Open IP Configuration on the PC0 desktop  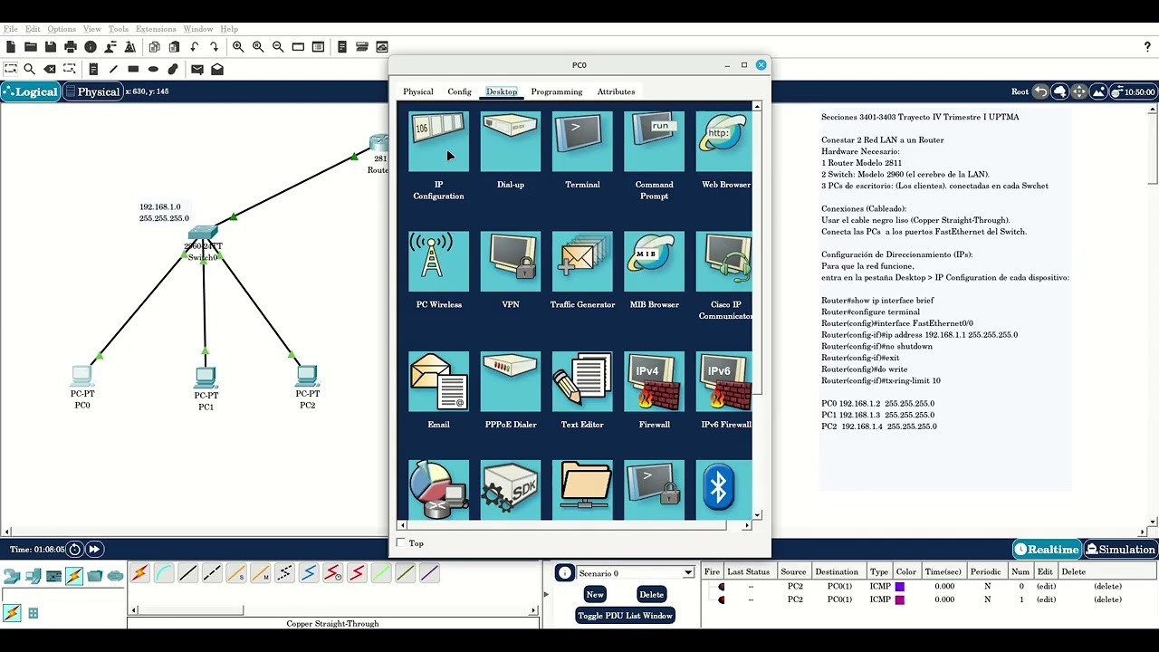click(x=438, y=141)
